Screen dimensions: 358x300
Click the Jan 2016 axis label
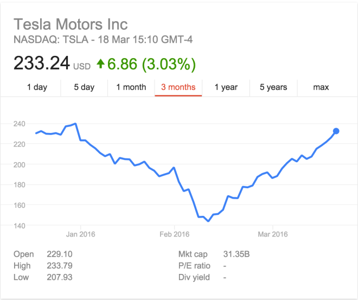click(x=80, y=234)
